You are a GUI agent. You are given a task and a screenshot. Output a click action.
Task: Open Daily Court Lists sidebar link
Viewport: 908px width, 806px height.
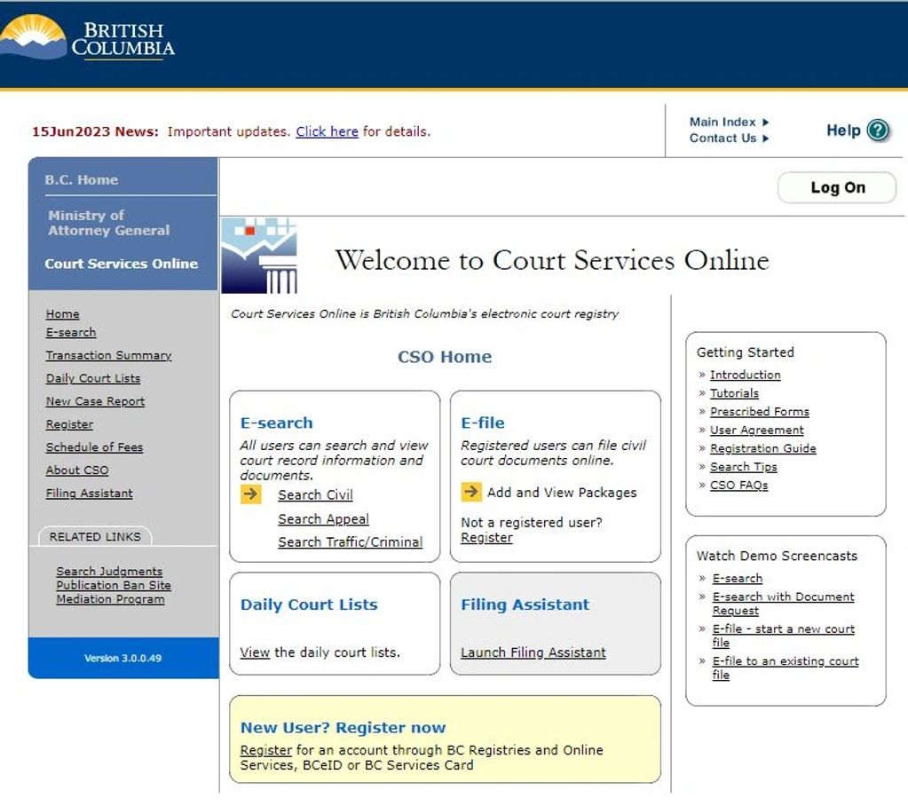click(92, 378)
